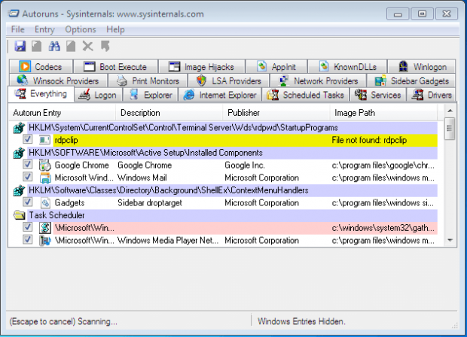Open the Entry menu

pos(44,29)
